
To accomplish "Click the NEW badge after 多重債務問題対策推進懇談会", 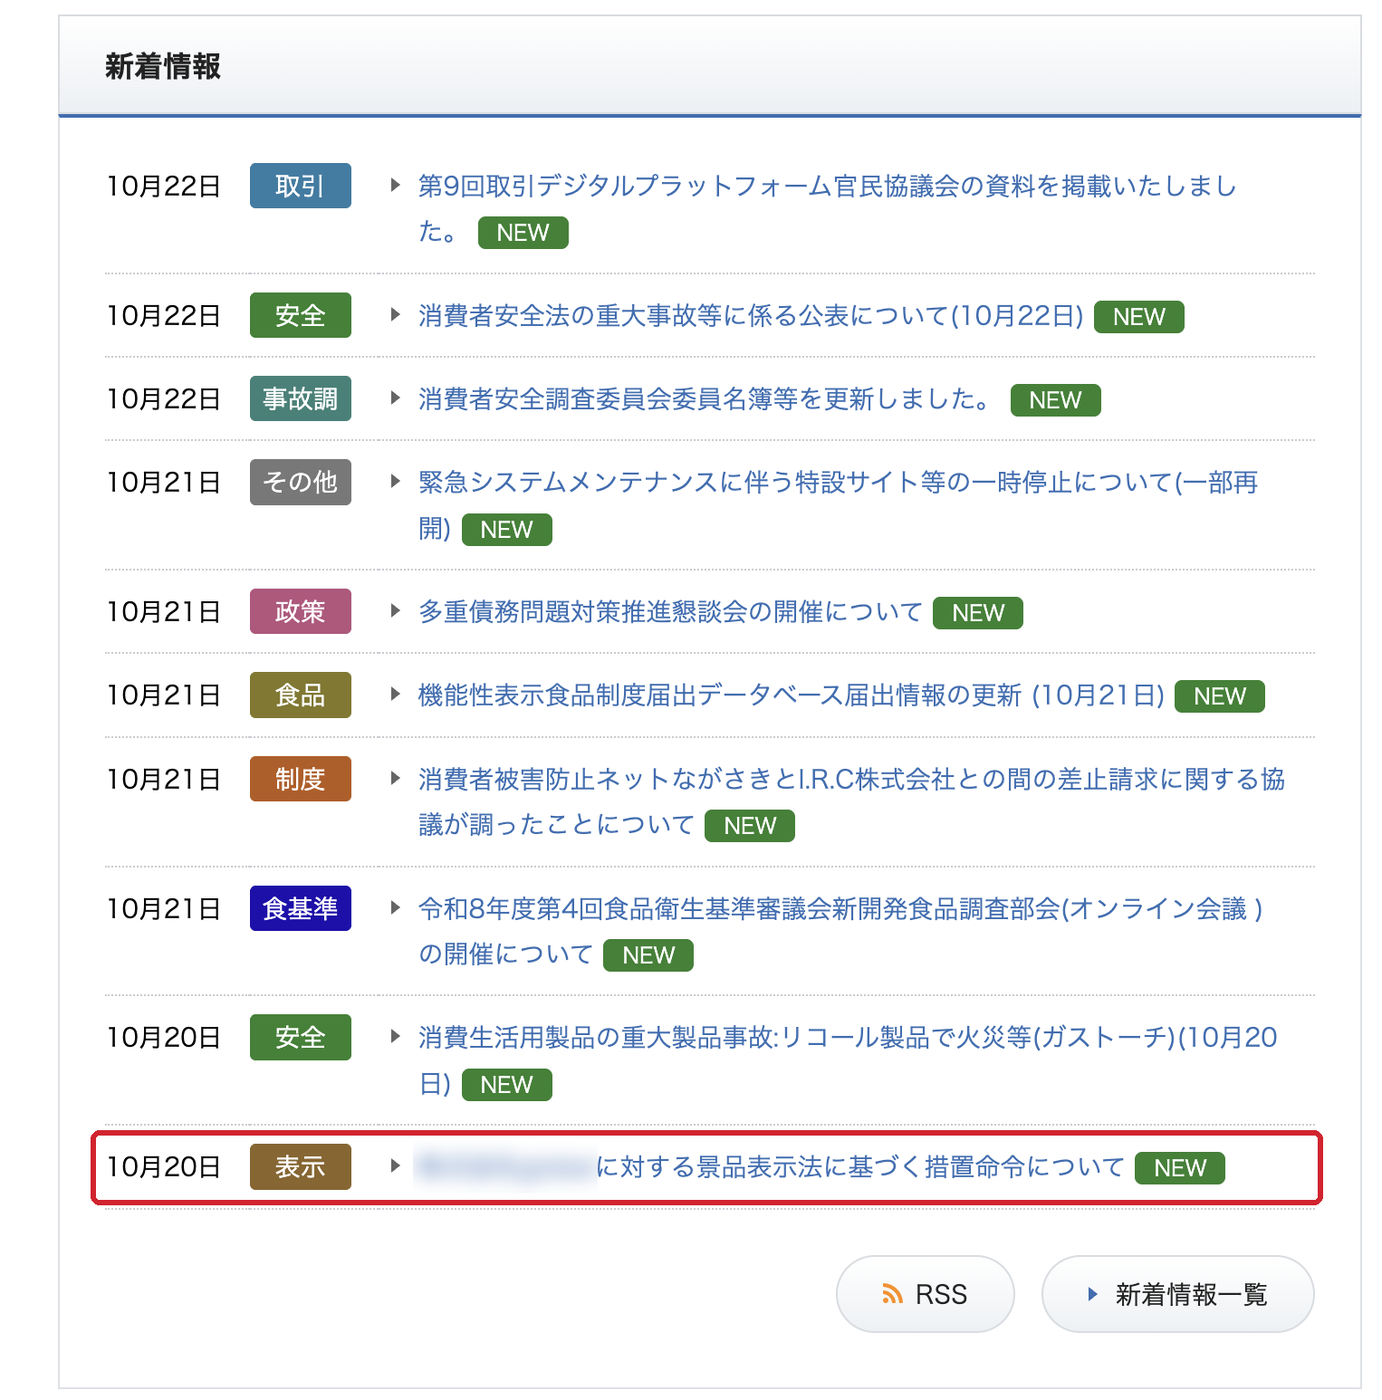I will click(x=978, y=613).
